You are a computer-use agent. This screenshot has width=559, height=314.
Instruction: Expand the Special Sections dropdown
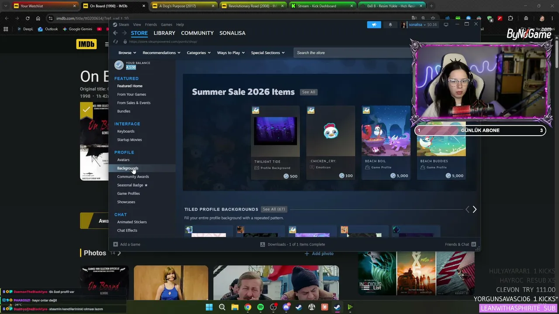click(268, 53)
